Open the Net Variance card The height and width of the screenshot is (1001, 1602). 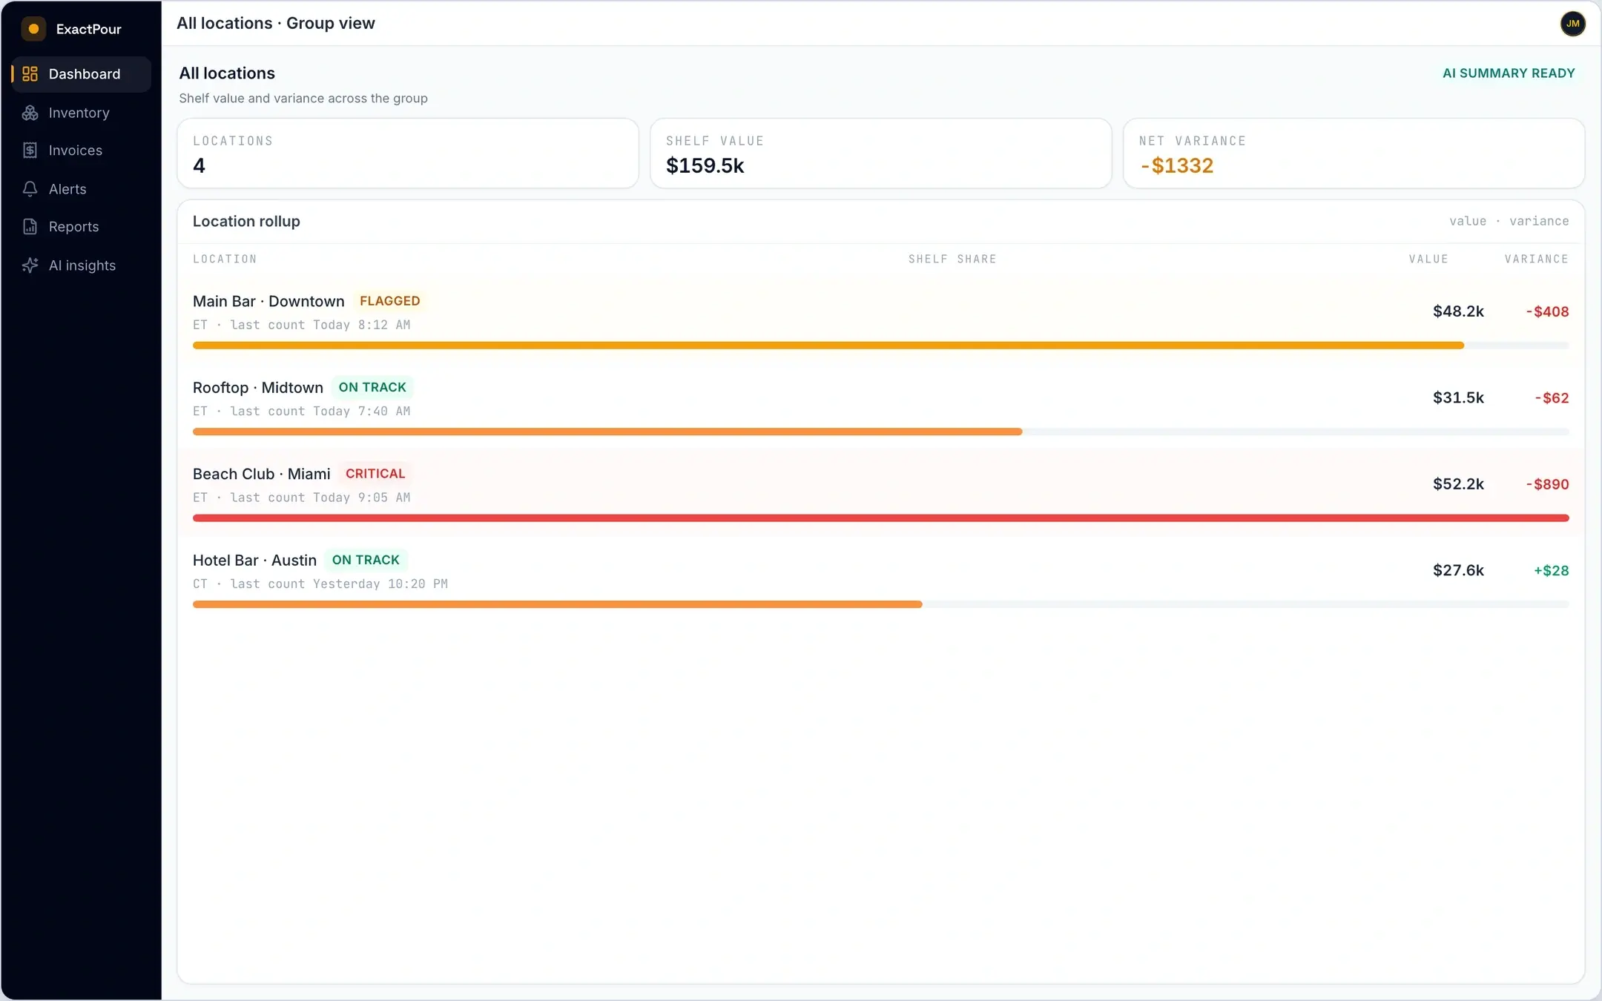coord(1354,153)
